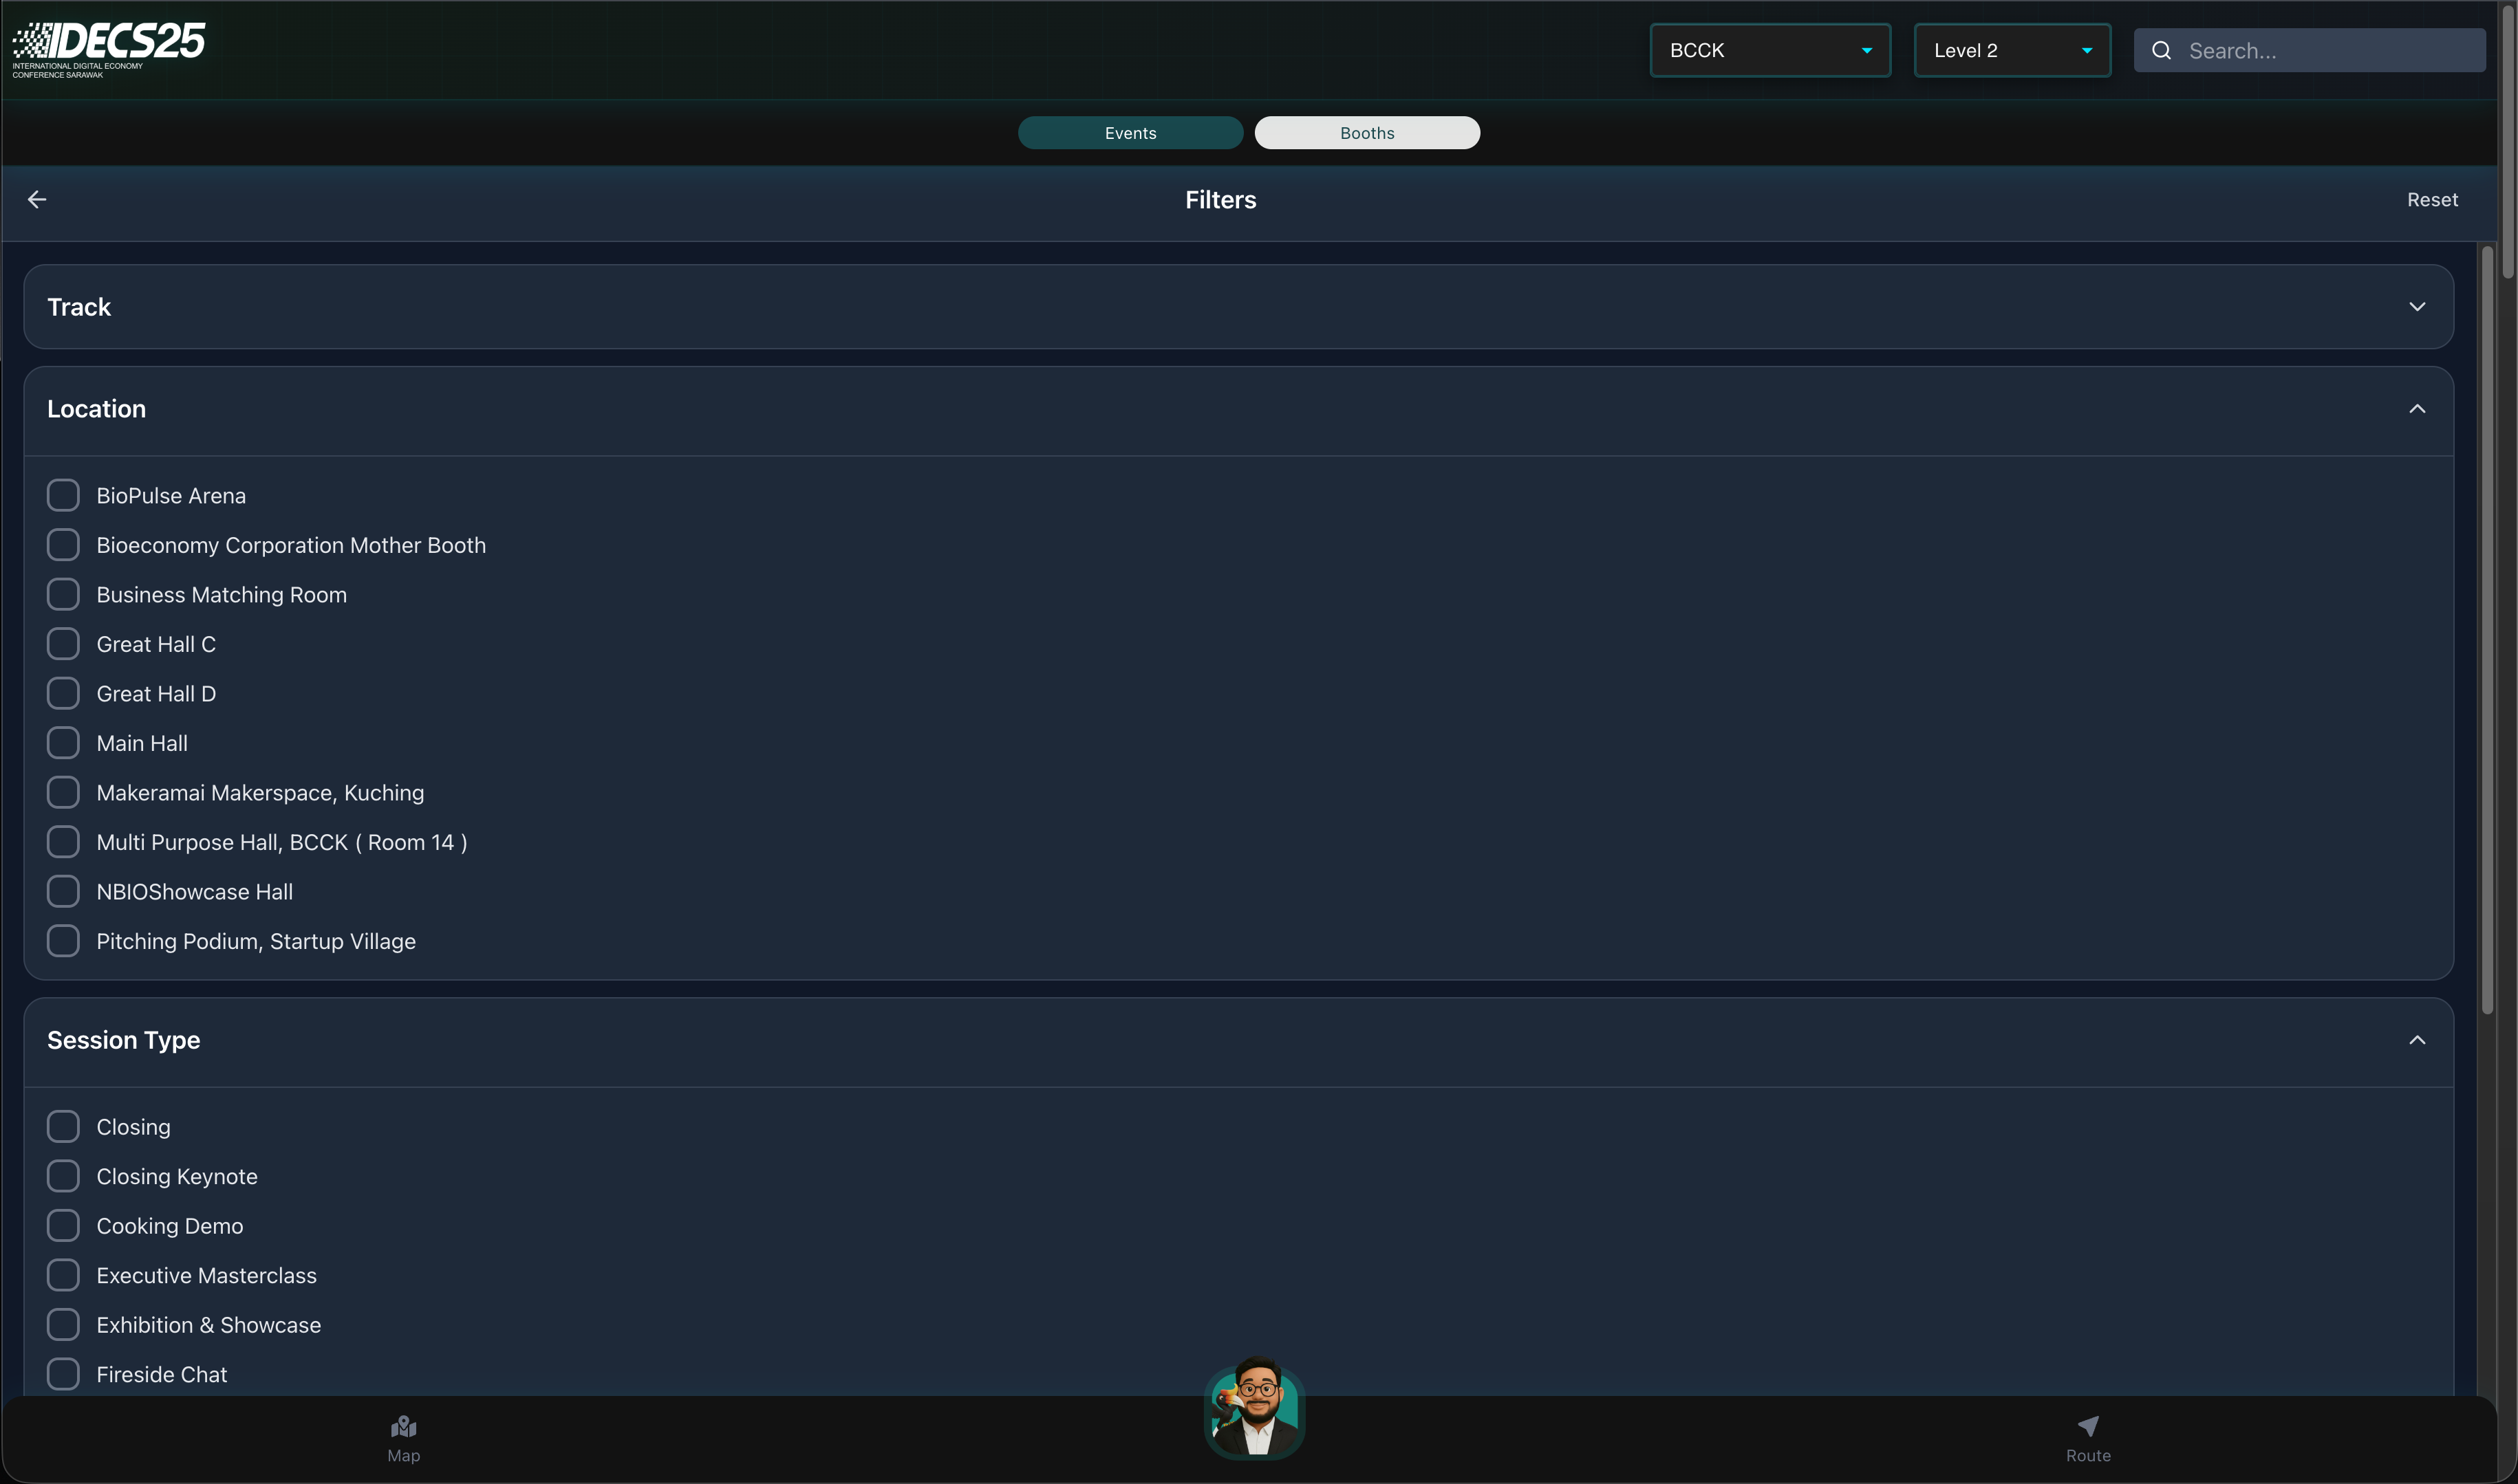Select the Executive Masterclass checkbox

[63, 1275]
